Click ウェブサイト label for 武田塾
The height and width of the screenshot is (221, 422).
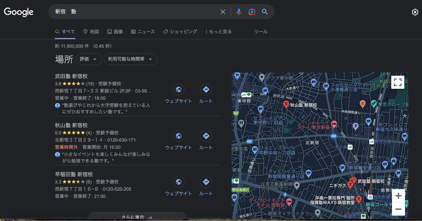179,101
